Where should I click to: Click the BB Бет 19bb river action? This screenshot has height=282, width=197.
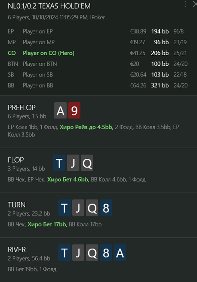tap(22, 269)
